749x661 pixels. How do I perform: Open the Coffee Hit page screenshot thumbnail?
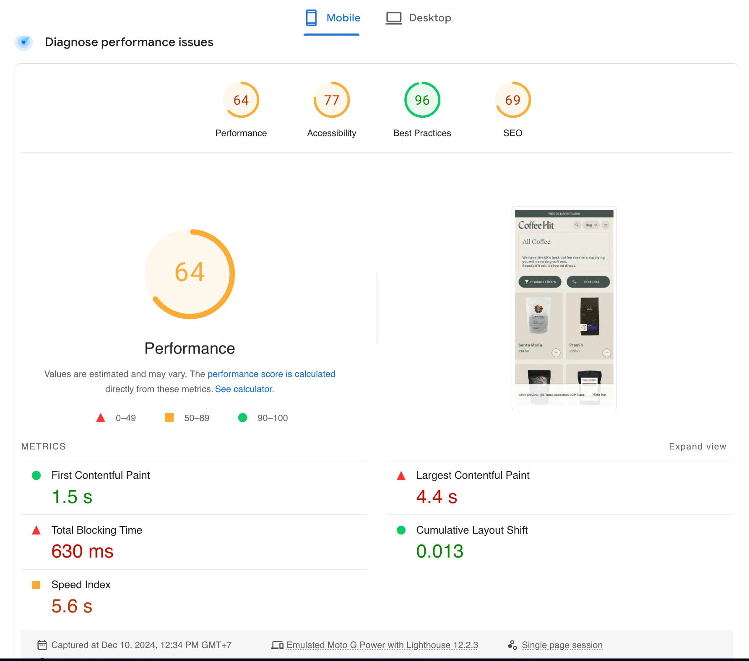564,308
